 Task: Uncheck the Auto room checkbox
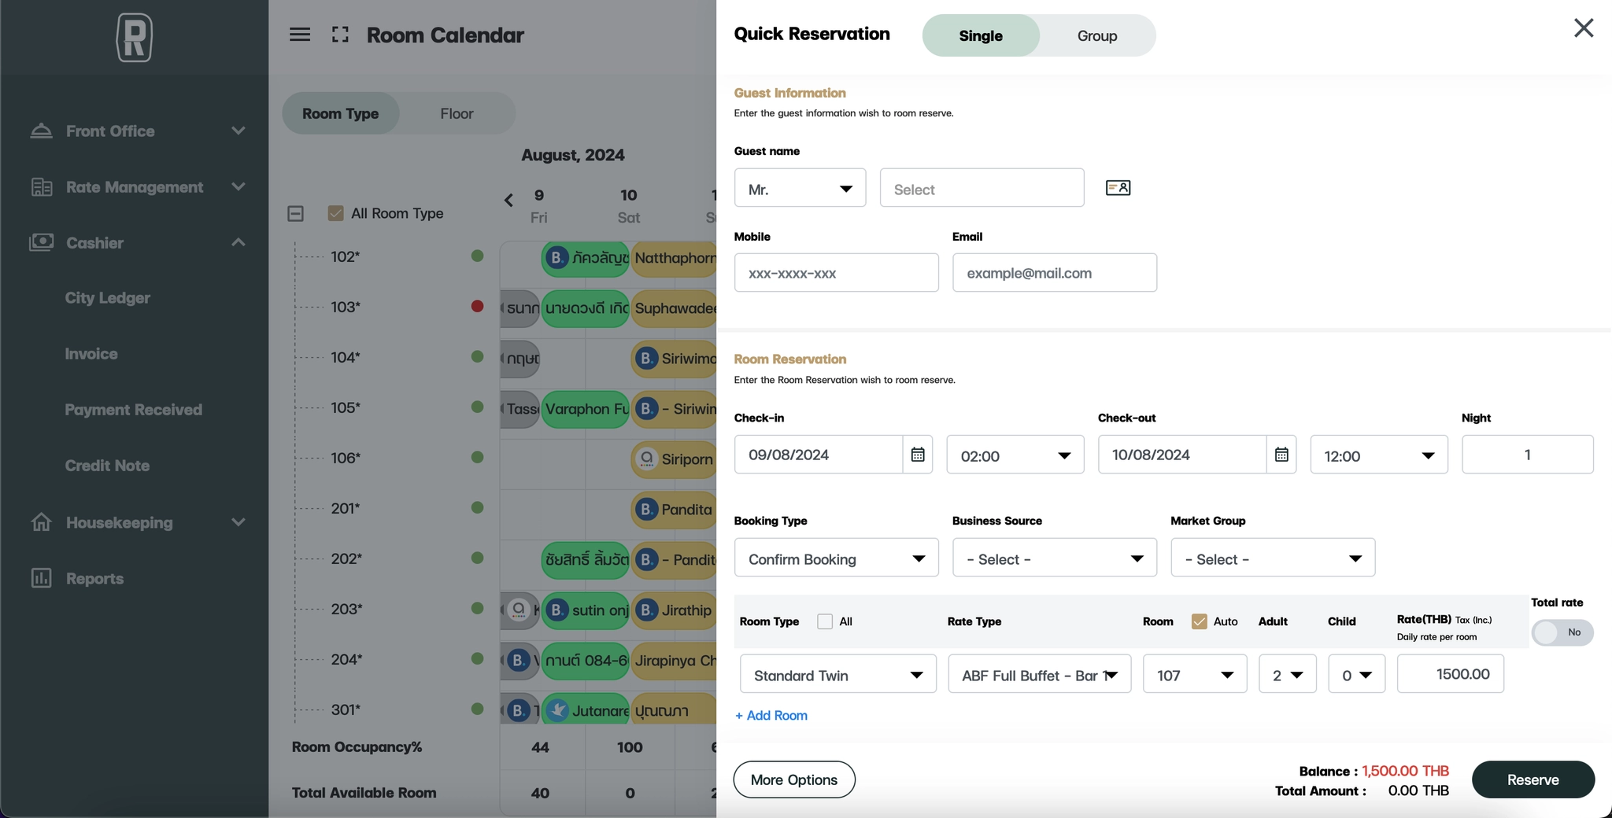[x=1199, y=621]
